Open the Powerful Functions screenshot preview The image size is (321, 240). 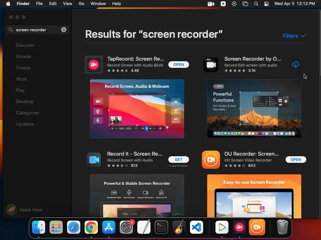pos(254,108)
